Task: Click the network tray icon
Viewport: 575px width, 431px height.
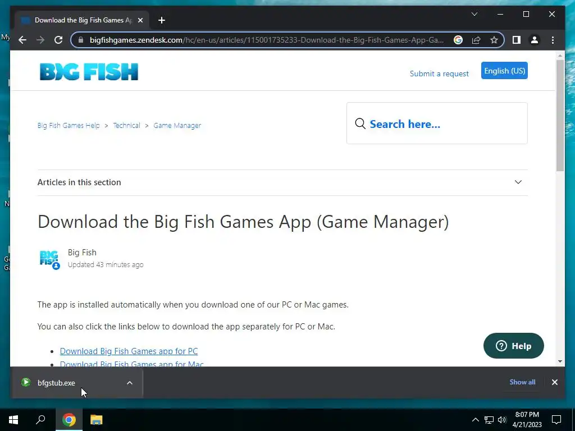Action: coord(489,420)
